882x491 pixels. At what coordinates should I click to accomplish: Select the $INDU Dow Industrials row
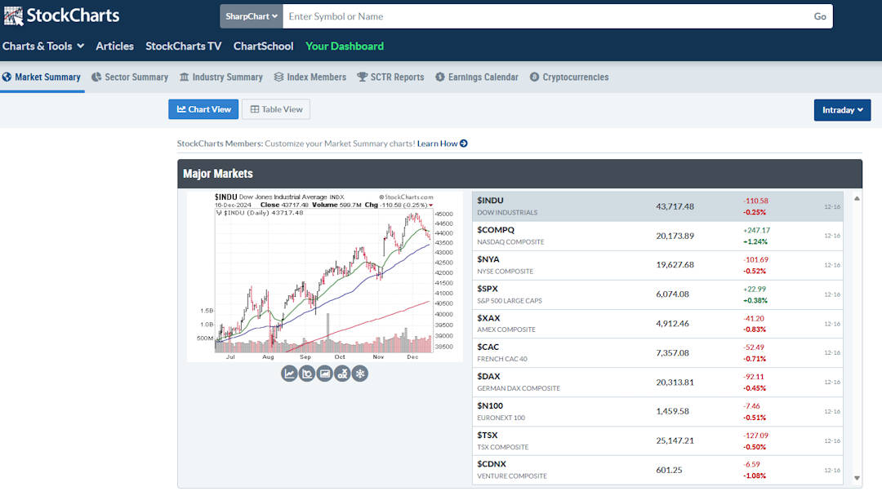tap(657, 206)
